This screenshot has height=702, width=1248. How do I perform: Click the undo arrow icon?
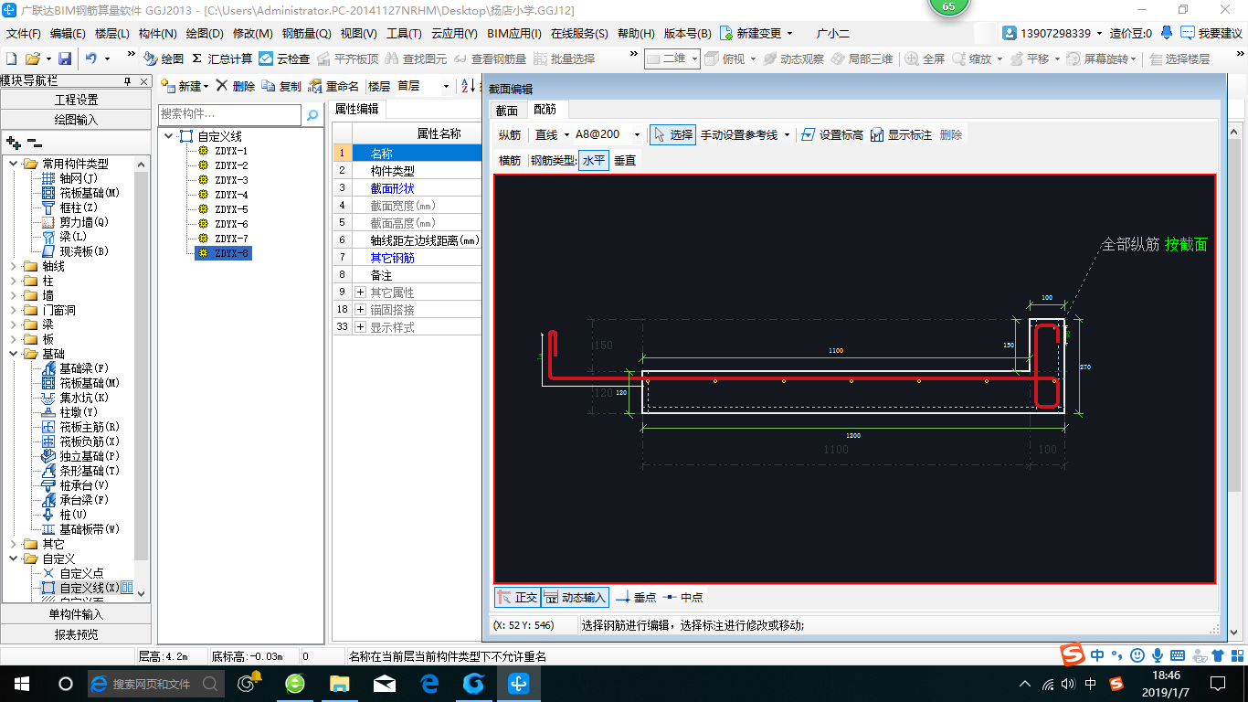(91, 58)
